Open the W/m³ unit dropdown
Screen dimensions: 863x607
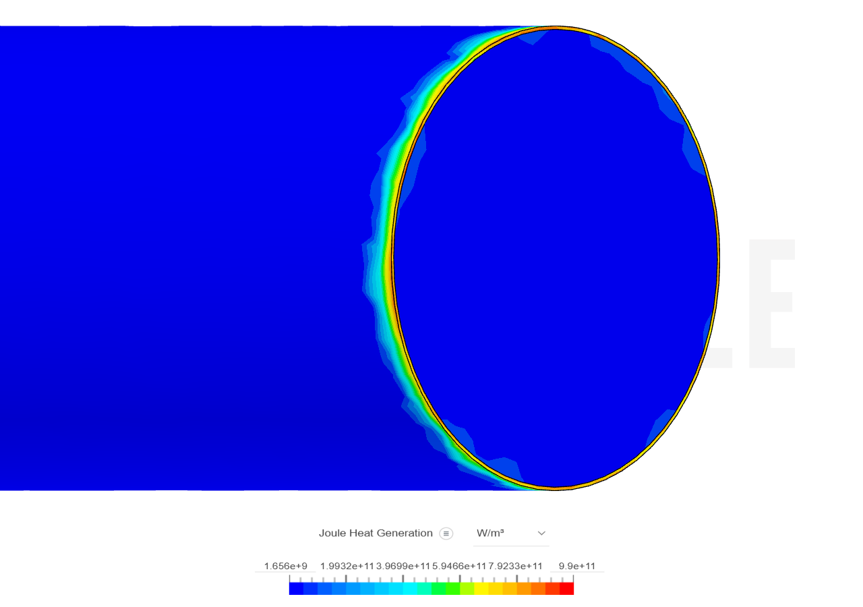[511, 533]
